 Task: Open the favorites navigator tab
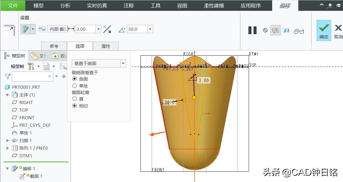(59, 56)
